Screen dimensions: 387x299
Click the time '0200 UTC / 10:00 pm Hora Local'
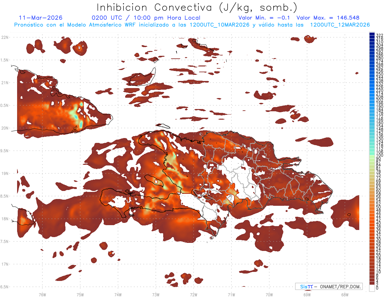(x=146, y=18)
